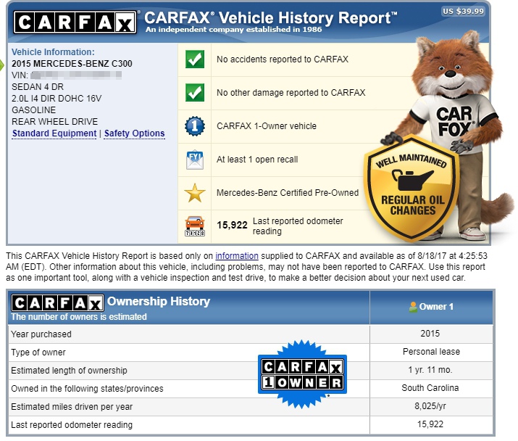
Task: Click the FYI envelope open recall icon
Action: (195, 160)
